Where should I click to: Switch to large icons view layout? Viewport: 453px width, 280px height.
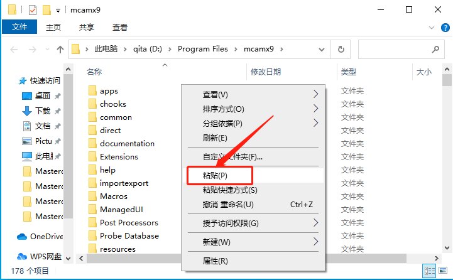443,271
